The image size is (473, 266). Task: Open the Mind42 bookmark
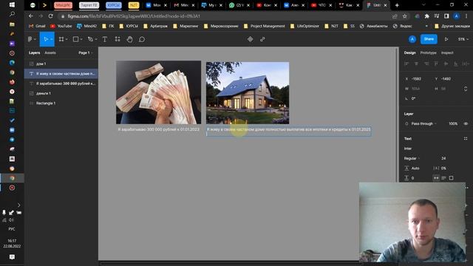tap(86, 27)
